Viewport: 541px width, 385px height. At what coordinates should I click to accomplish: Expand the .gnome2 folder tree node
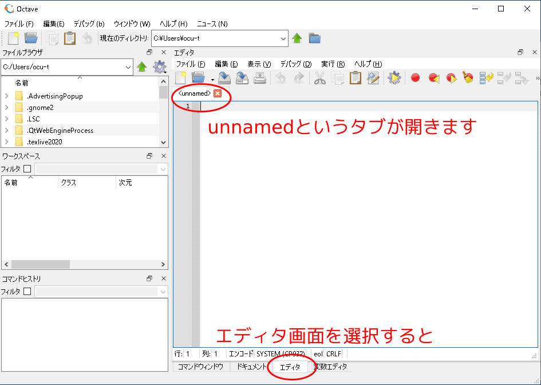[x=6, y=108]
